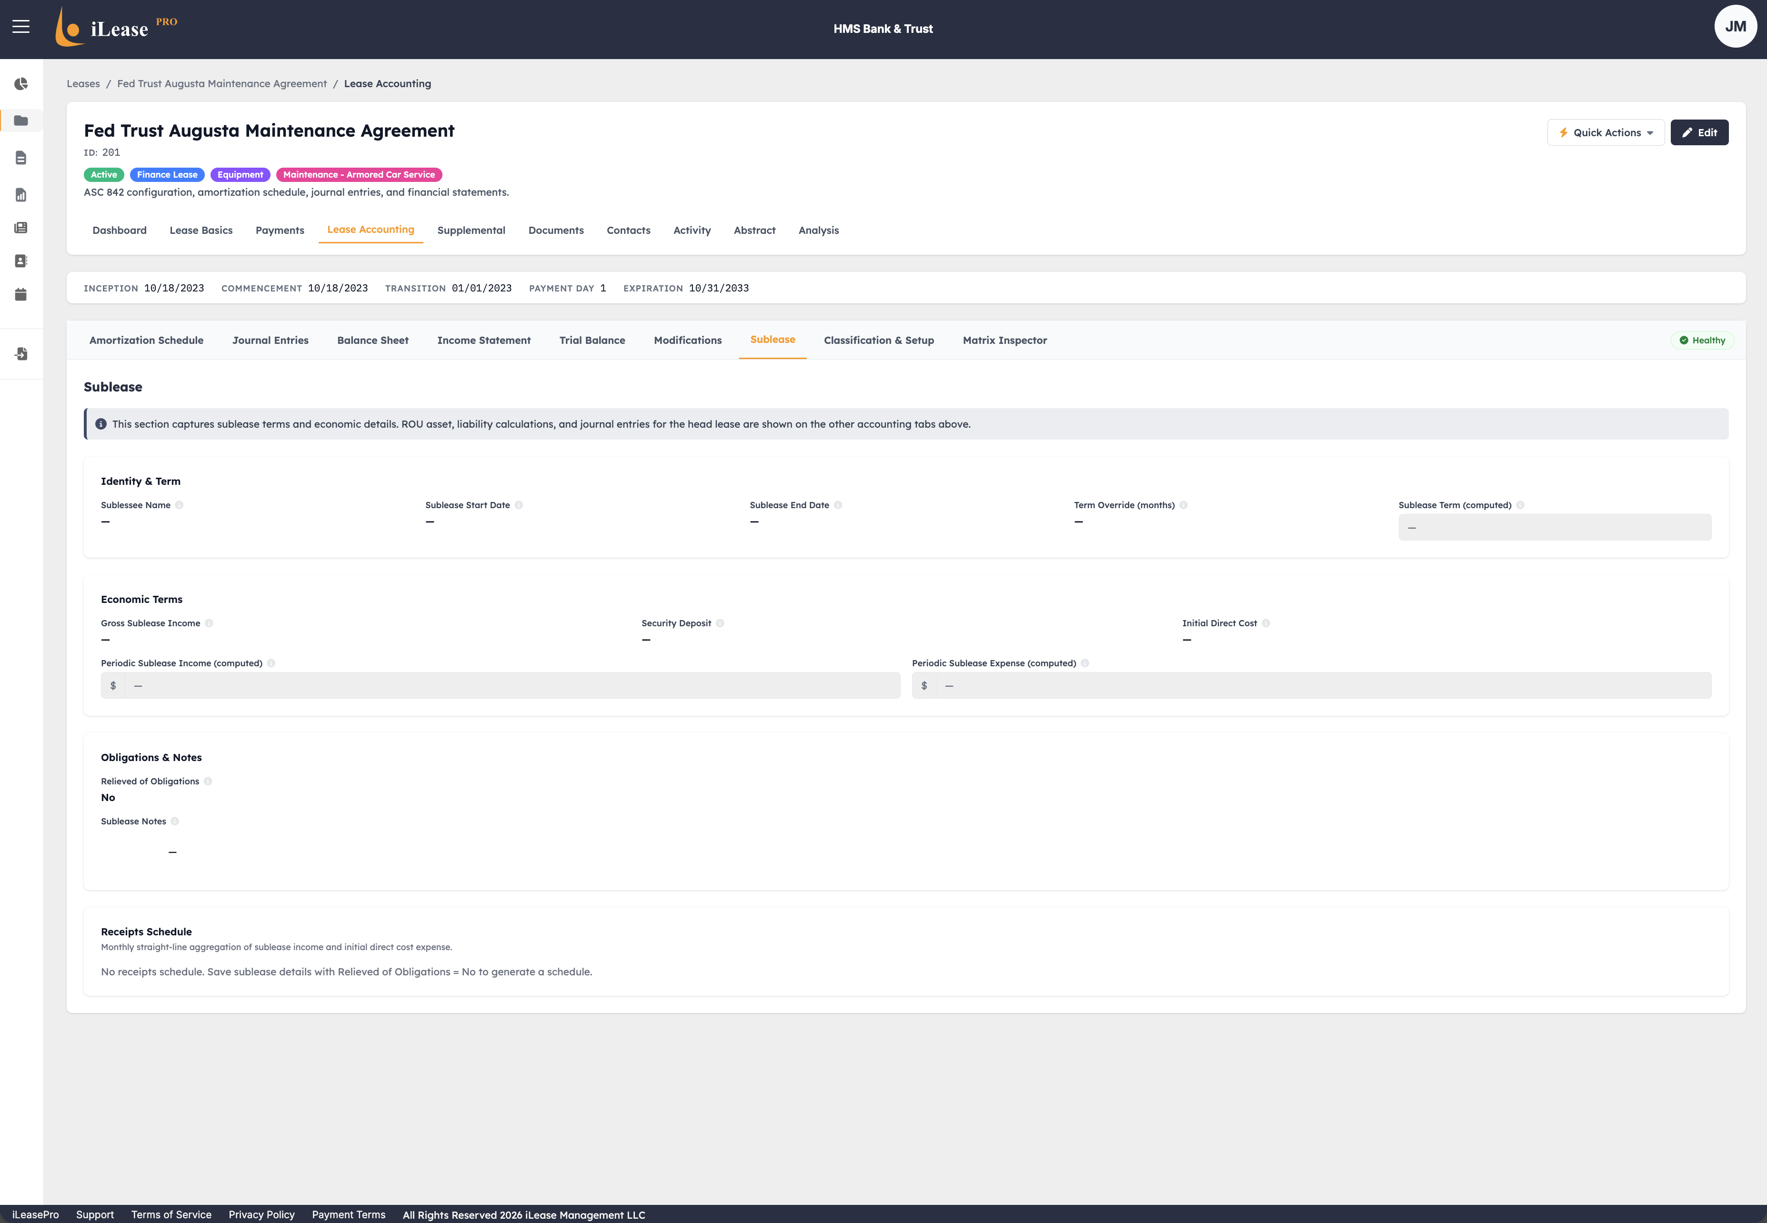Click info icon next to Initial Direct Cost
The width and height of the screenshot is (1767, 1223).
pos(1266,623)
